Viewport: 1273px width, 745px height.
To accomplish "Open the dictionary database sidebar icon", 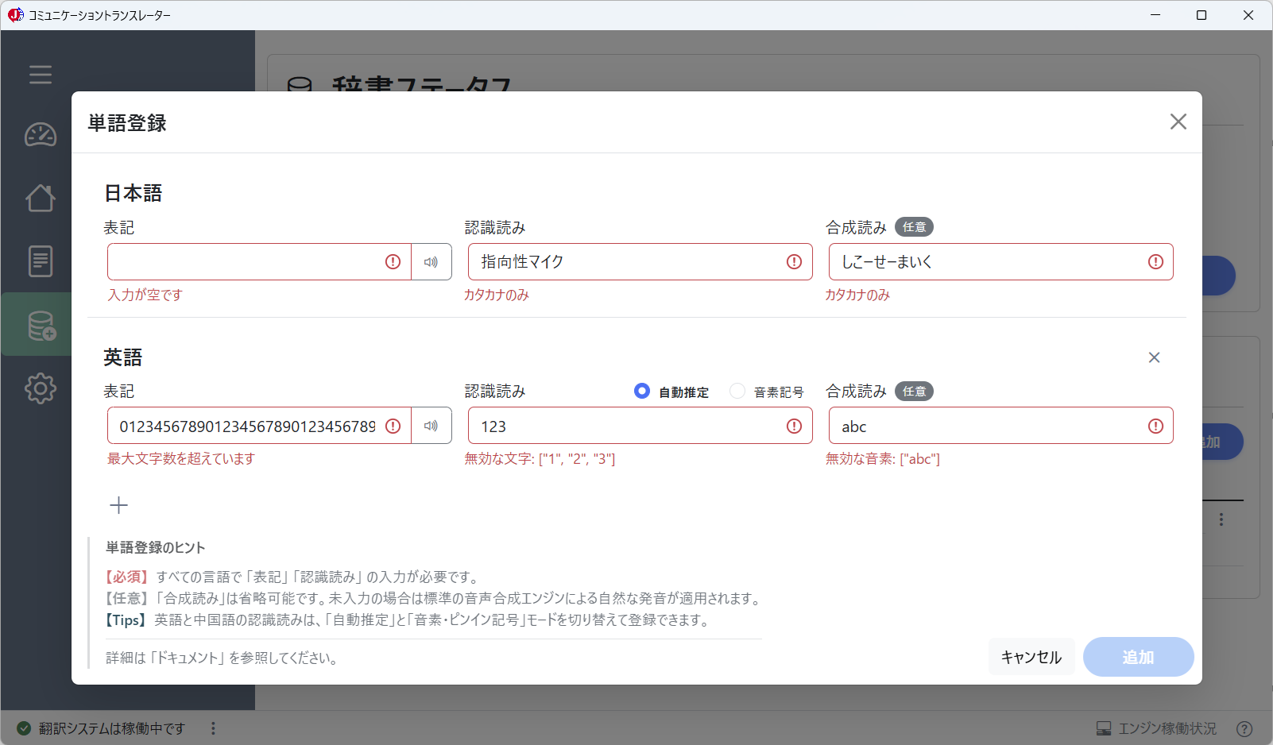I will 41,325.
